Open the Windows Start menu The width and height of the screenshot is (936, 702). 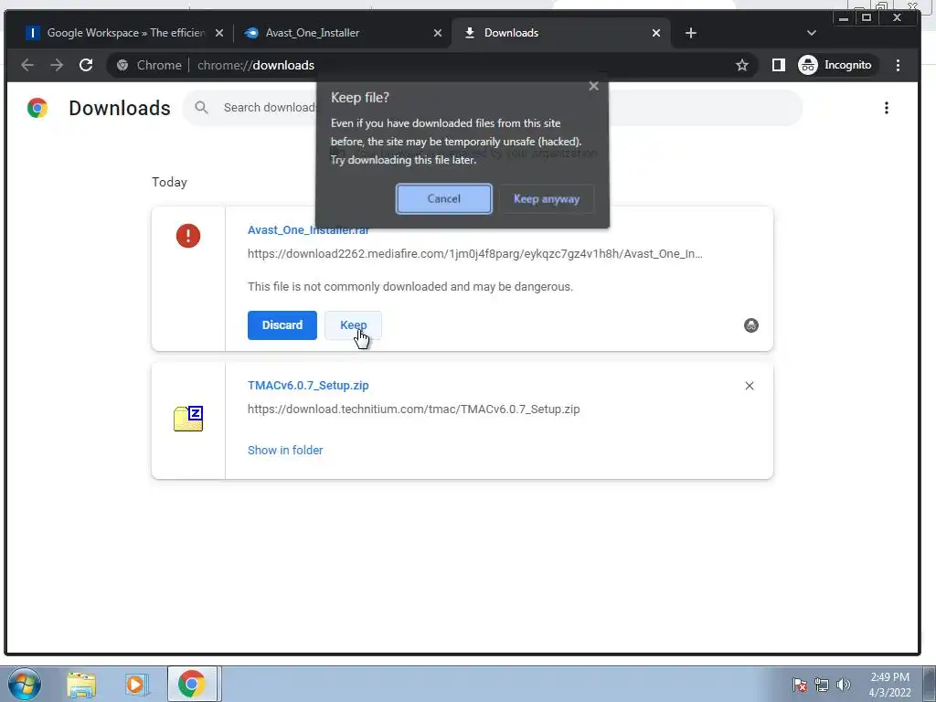pos(24,684)
